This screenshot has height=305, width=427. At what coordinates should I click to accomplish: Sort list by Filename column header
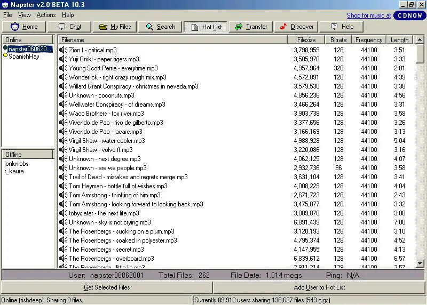[x=173, y=39]
